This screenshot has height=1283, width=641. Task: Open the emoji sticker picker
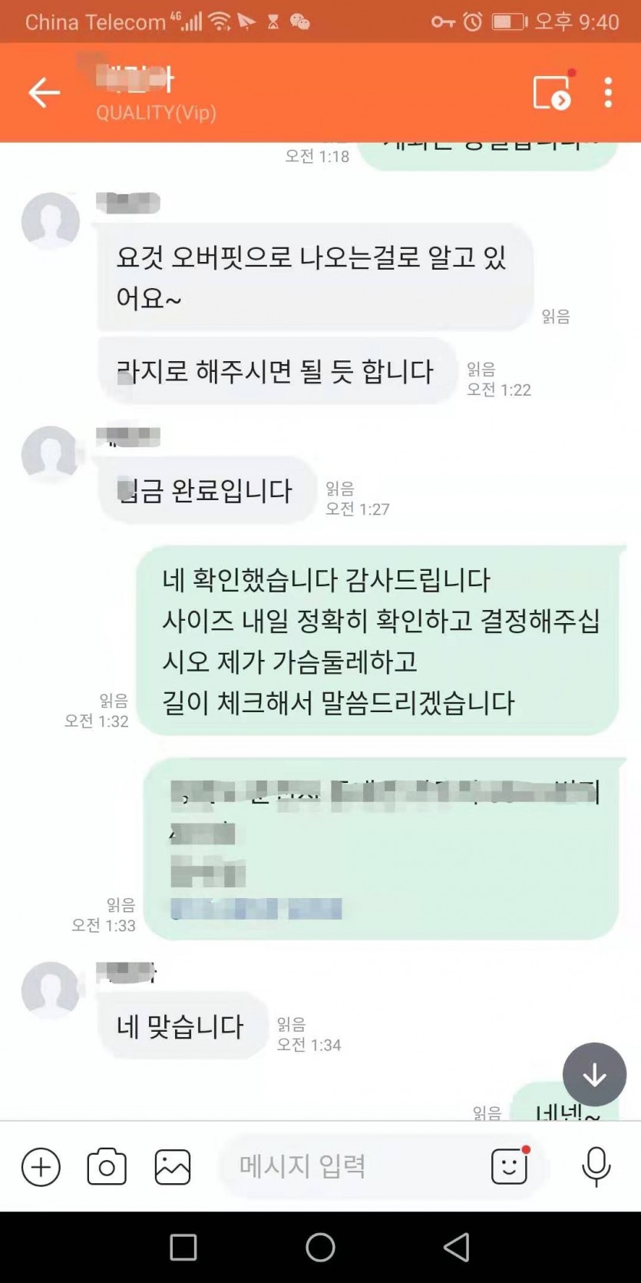click(x=510, y=1166)
